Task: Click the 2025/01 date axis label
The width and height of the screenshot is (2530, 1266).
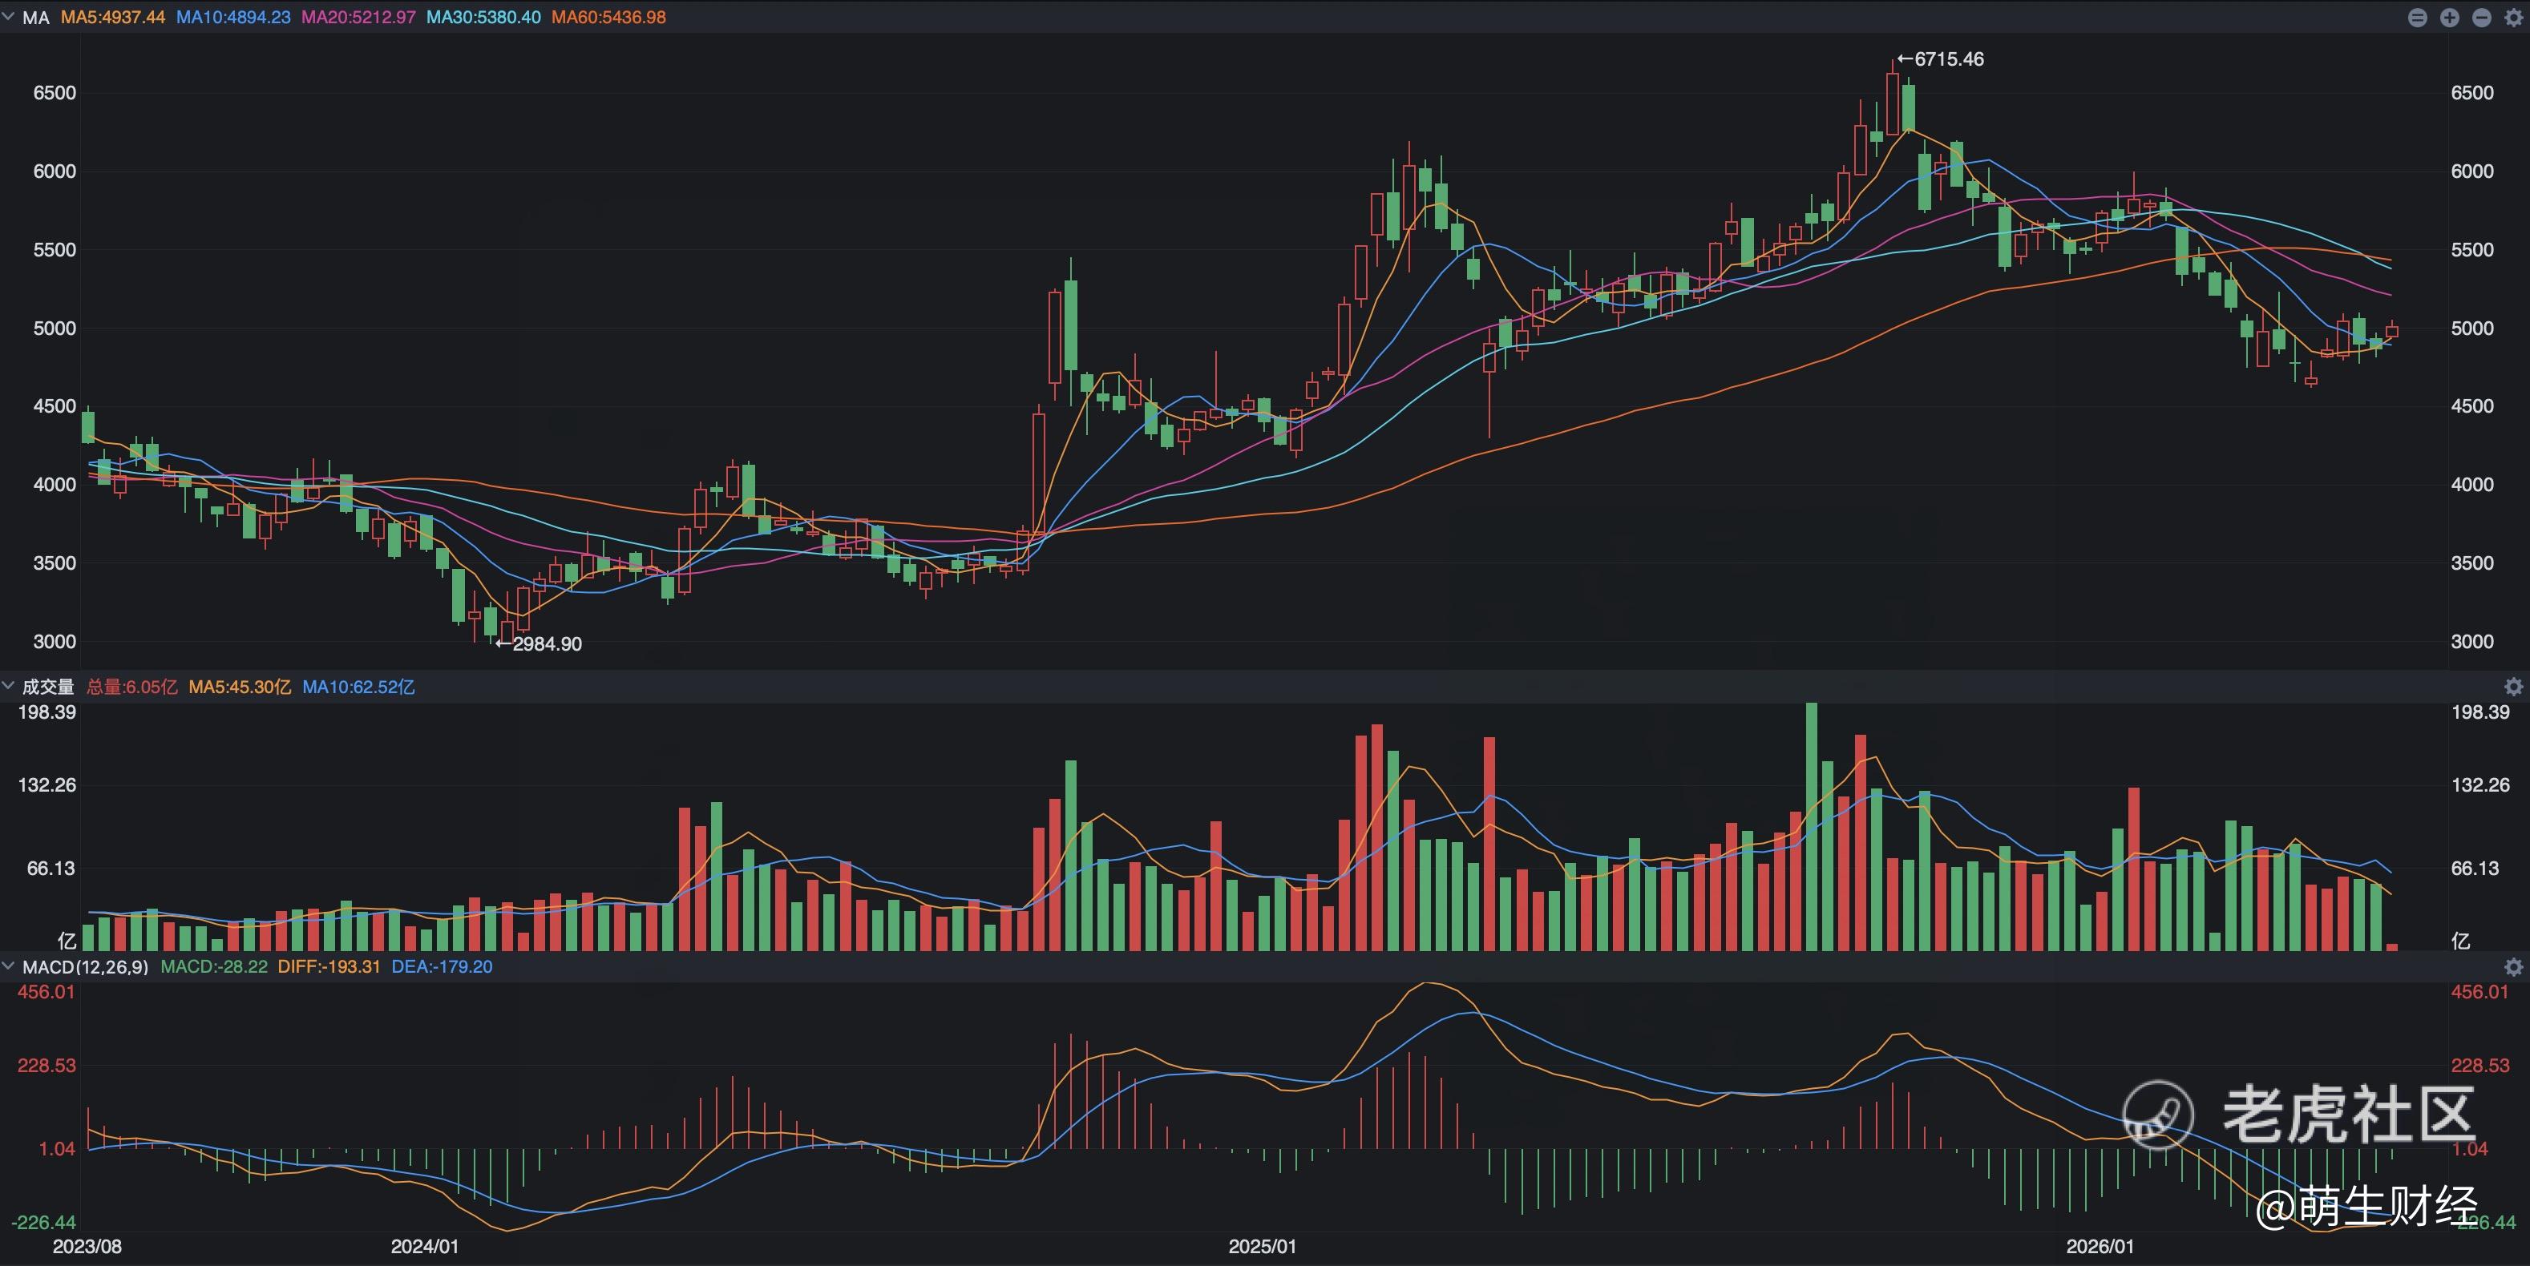Action: pos(1262,1247)
